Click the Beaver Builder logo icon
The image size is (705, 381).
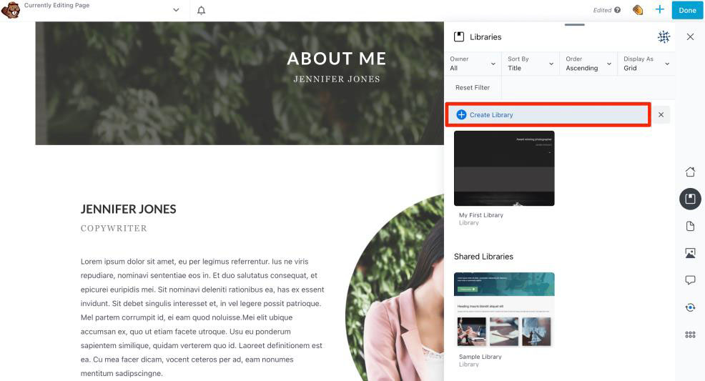[x=10, y=10]
